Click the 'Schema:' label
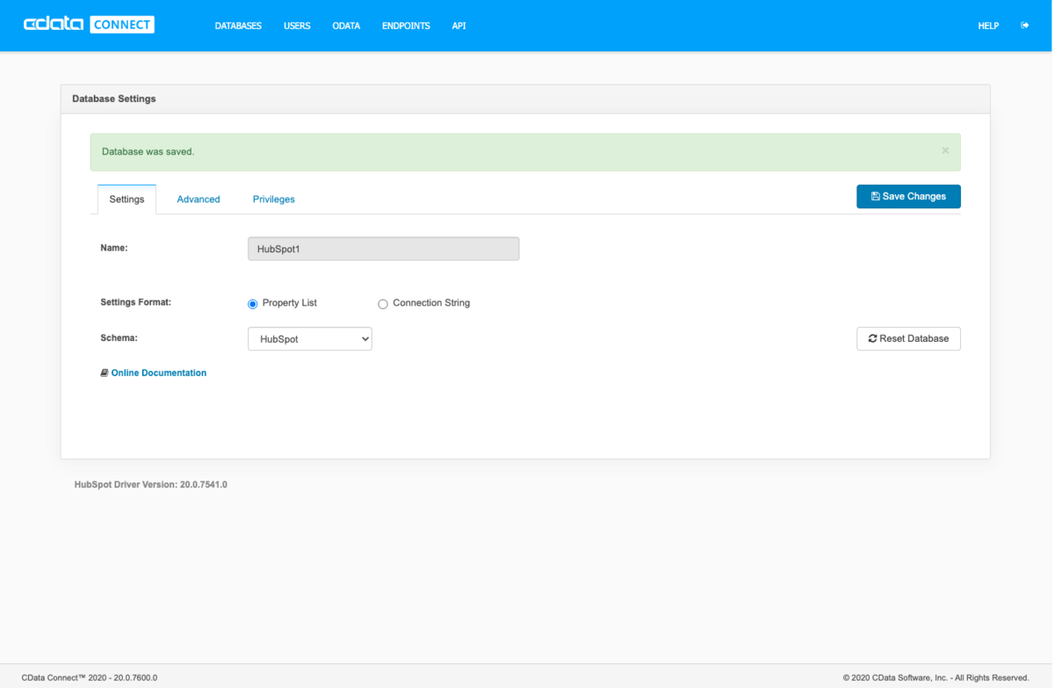 coord(119,337)
